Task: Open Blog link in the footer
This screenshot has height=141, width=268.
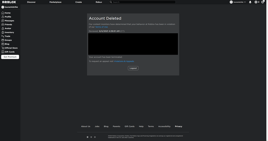Action: point(106,126)
